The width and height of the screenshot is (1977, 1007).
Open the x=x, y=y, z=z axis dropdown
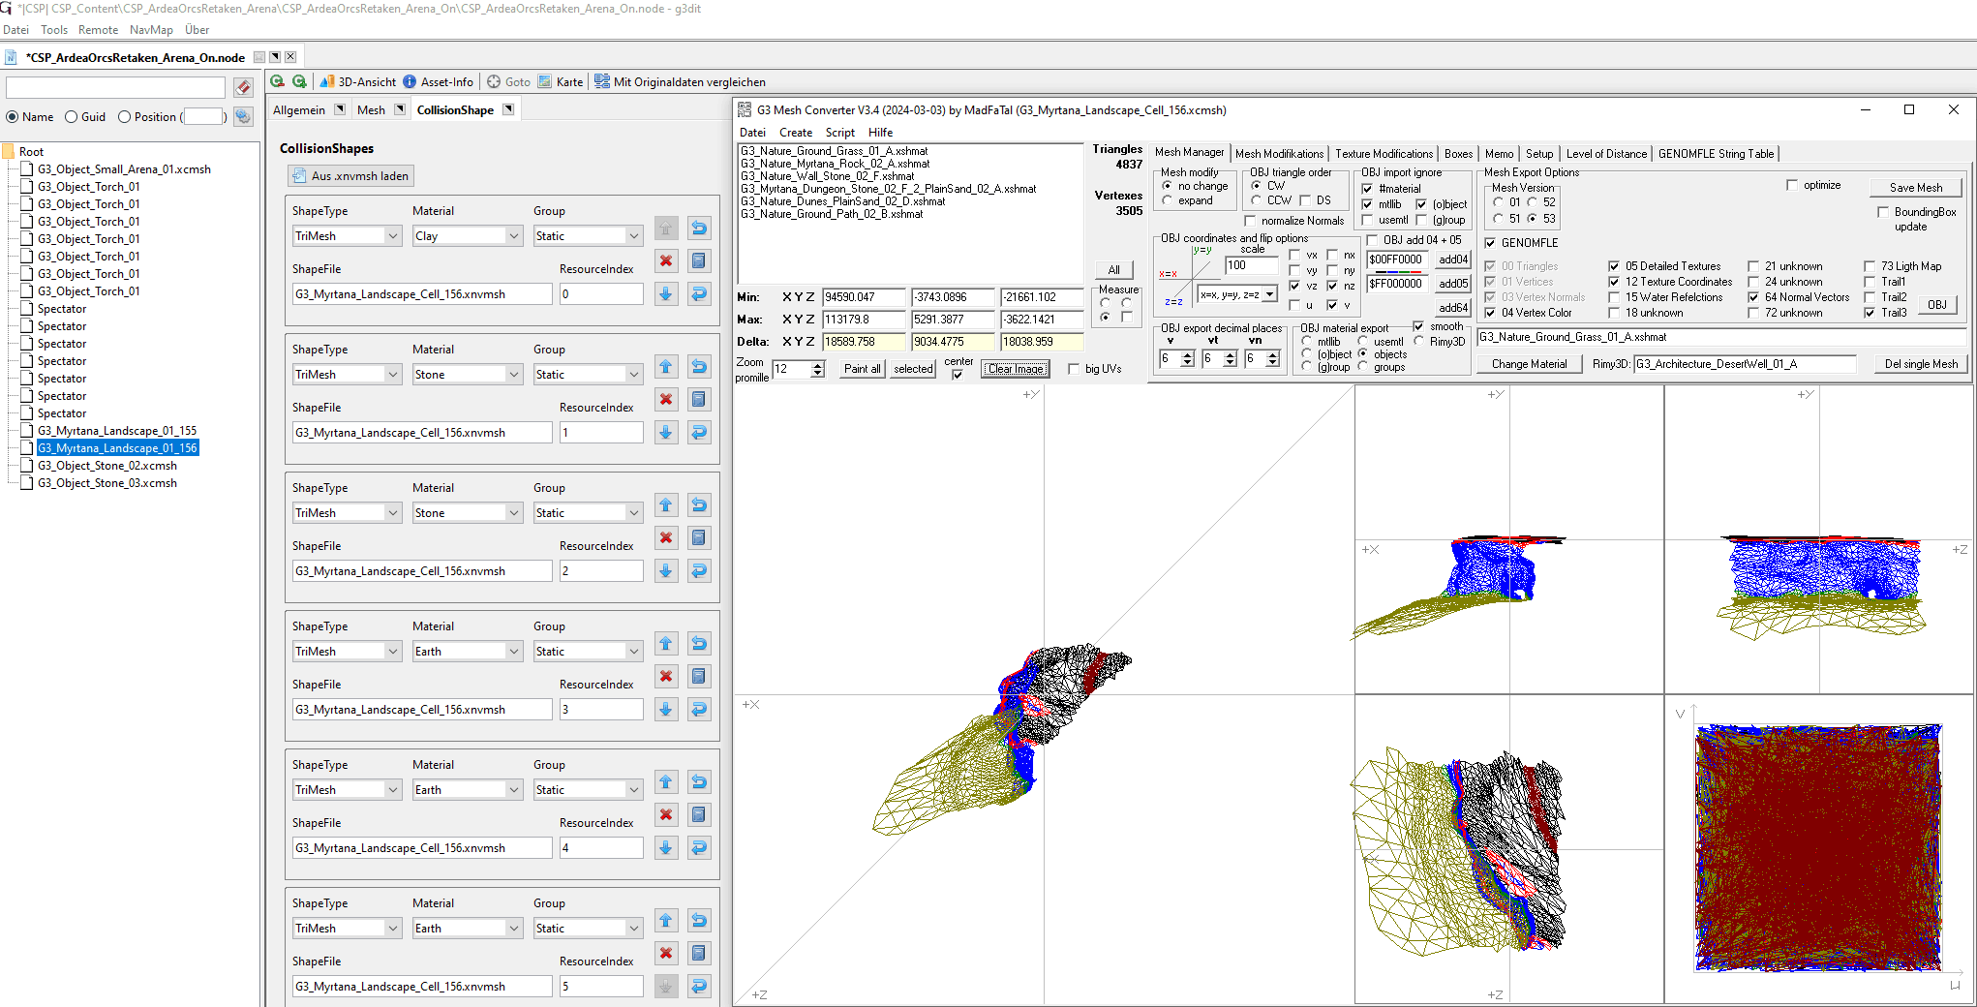(1269, 294)
